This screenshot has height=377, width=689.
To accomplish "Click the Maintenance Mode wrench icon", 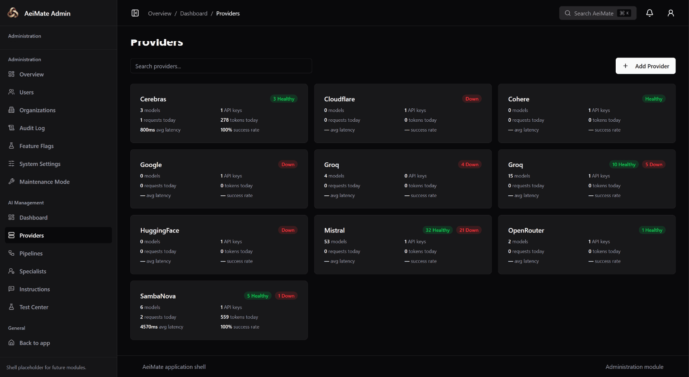I will coord(11,182).
